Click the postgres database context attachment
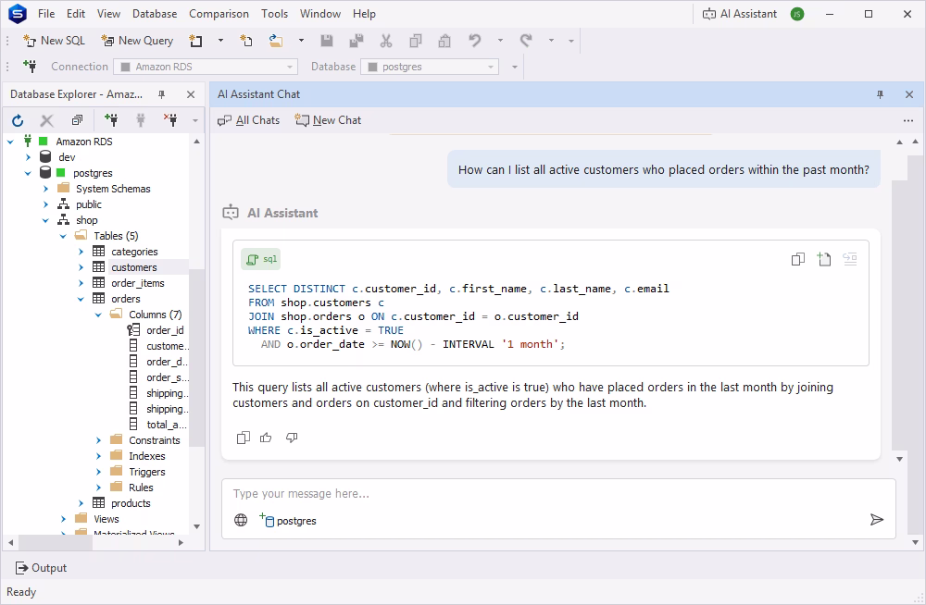The width and height of the screenshot is (926, 605). click(x=288, y=520)
